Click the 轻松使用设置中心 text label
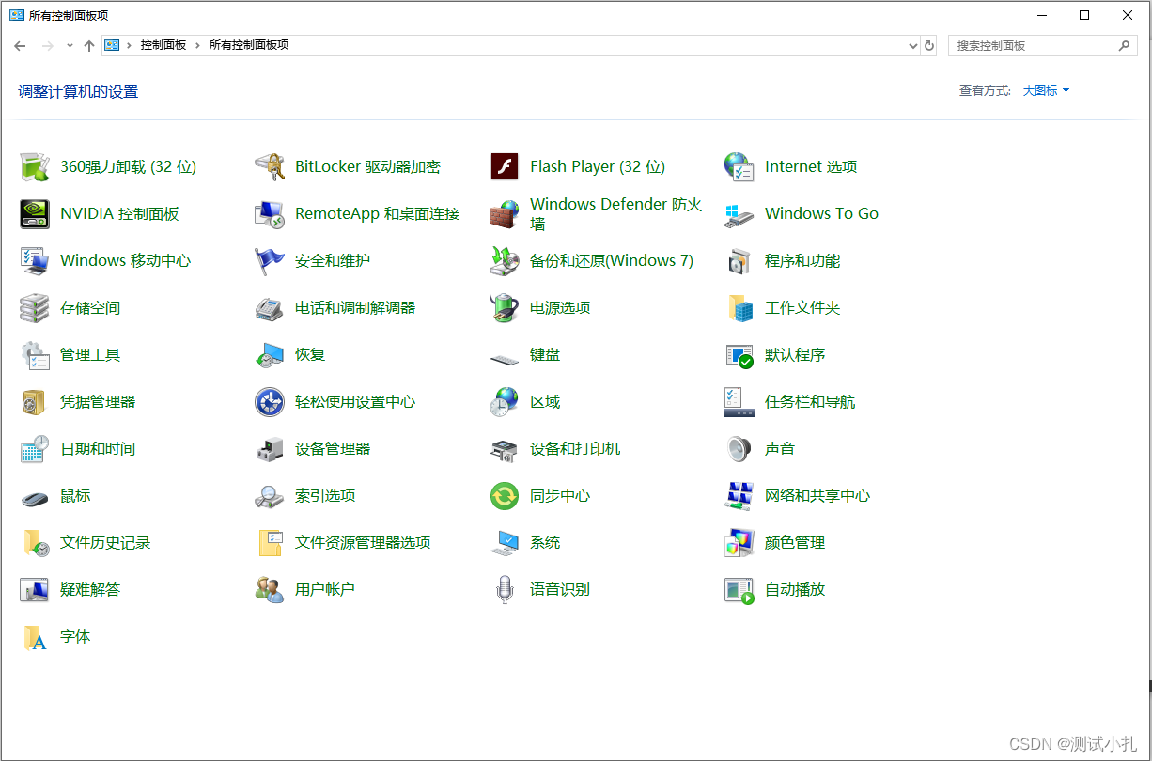Viewport: 1152px width, 761px height. [355, 402]
